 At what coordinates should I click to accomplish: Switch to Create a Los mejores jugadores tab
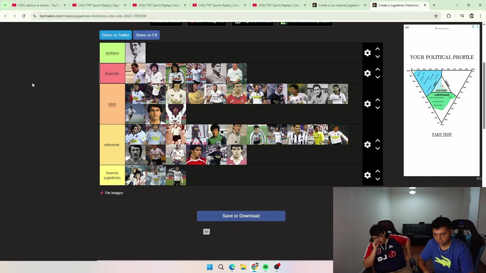pyautogui.click(x=339, y=5)
